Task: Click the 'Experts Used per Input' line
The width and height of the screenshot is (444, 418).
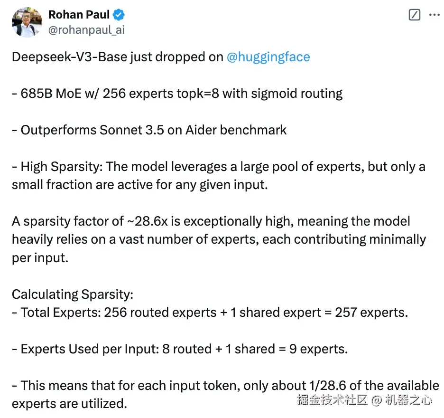Action: click(180, 349)
